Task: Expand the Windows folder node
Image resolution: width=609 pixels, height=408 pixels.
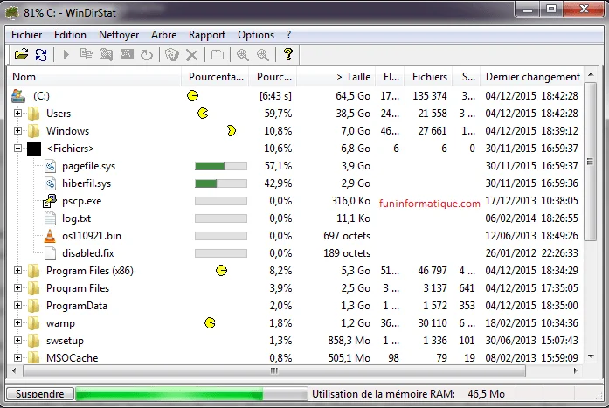Action: pos(17,130)
